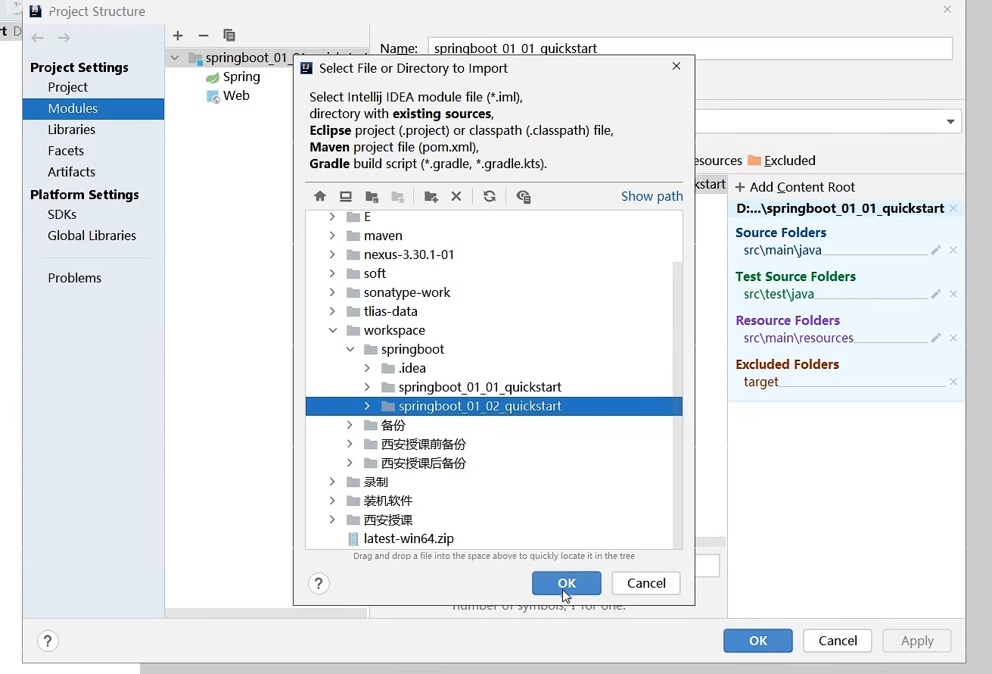Expand the E folder
The image size is (992, 674).
(332, 217)
